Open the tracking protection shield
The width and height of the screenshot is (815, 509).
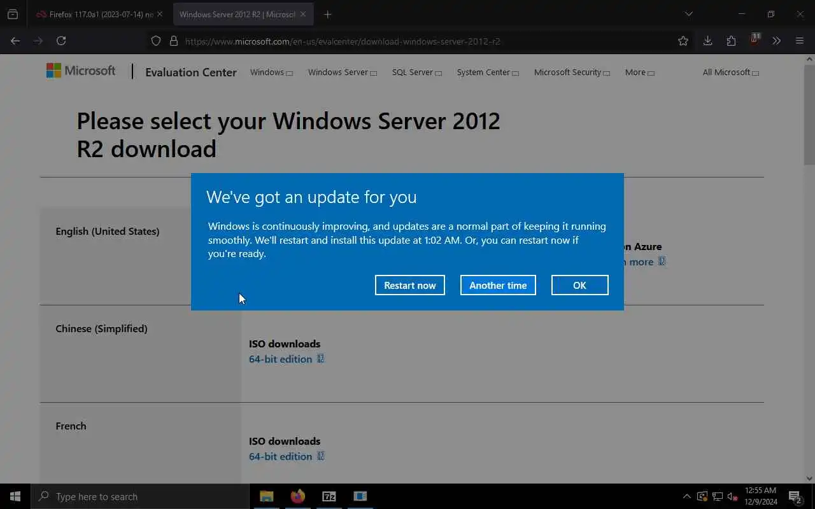(156, 41)
